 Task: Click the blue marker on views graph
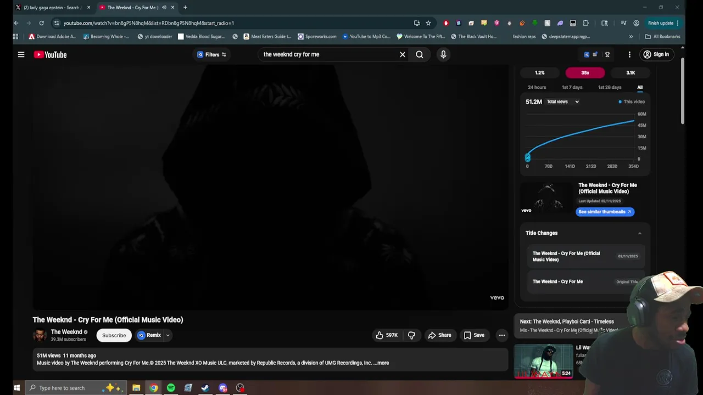(x=527, y=157)
